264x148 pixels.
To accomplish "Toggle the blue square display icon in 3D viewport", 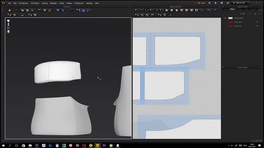I will (8, 28).
